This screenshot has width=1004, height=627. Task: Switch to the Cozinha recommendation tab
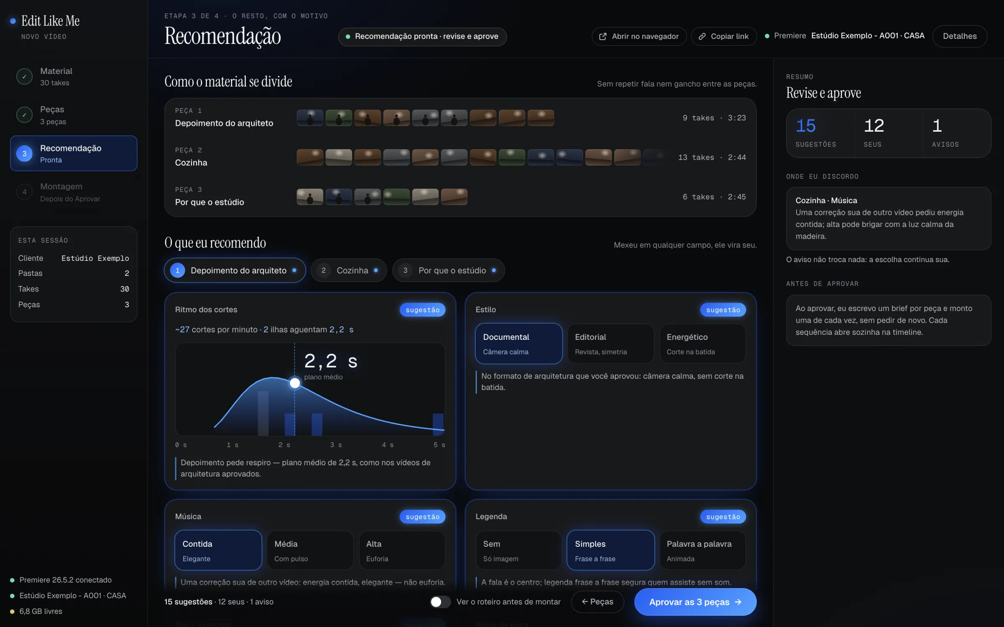(x=348, y=270)
